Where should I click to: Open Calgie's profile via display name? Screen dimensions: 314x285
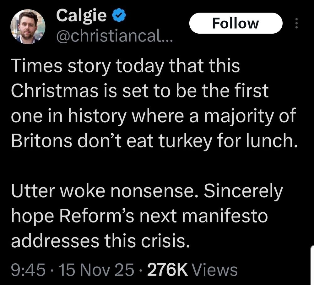point(80,15)
